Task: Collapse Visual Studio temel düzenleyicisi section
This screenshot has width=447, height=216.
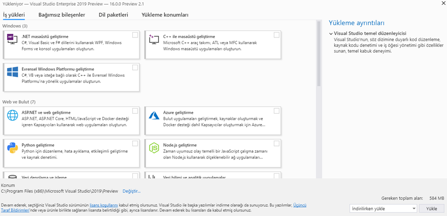Action: (331, 33)
